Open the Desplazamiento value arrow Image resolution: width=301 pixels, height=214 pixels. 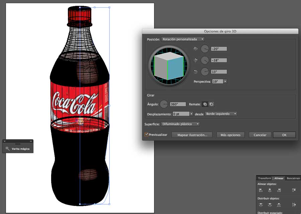(x=191, y=114)
